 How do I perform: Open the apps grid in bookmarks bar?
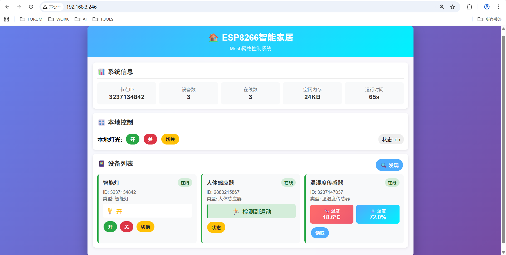[7, 19]
